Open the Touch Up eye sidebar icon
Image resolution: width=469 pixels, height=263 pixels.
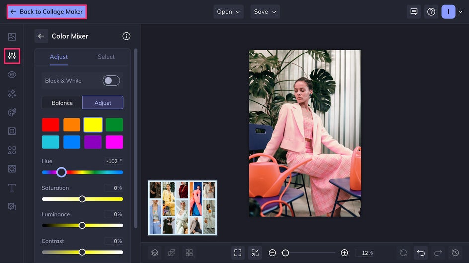point(12,75)
